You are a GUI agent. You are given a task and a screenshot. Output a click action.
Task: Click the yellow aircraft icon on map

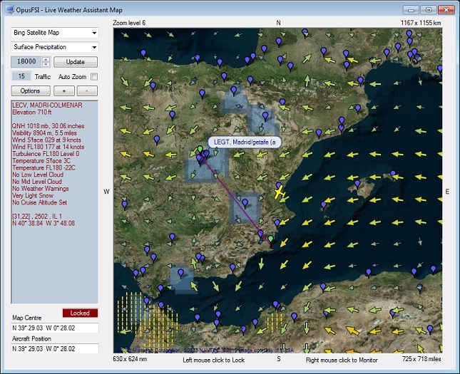[x=279, y=192]
